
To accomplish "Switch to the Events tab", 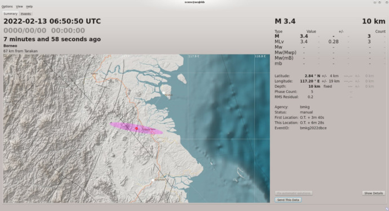I will pyautogui.click(x=26, y=14).
